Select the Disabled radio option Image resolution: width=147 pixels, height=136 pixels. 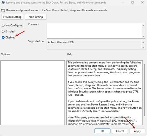tap(3, 37)
